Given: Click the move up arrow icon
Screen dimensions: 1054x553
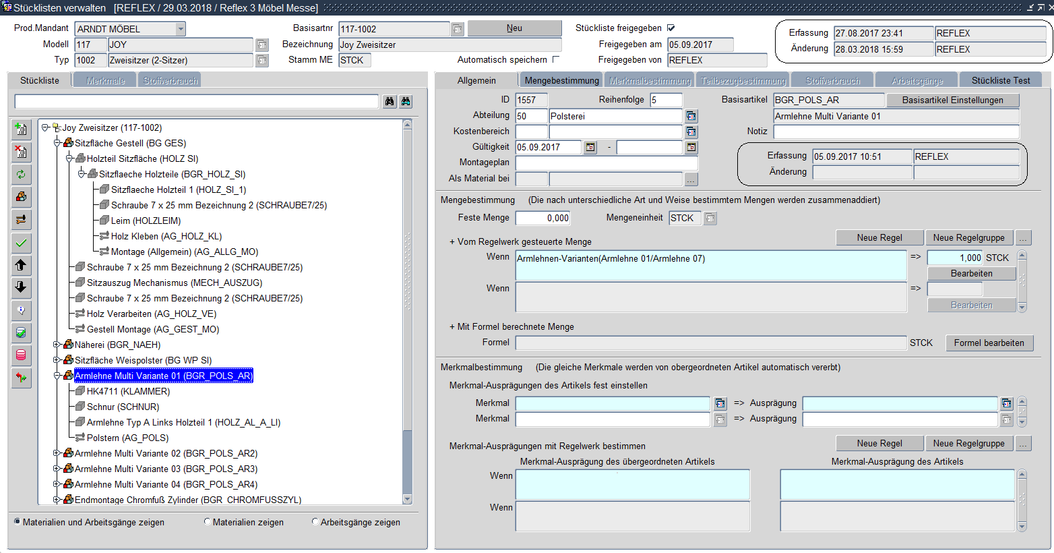Looking at the screenshot, I should pos(21,266).
